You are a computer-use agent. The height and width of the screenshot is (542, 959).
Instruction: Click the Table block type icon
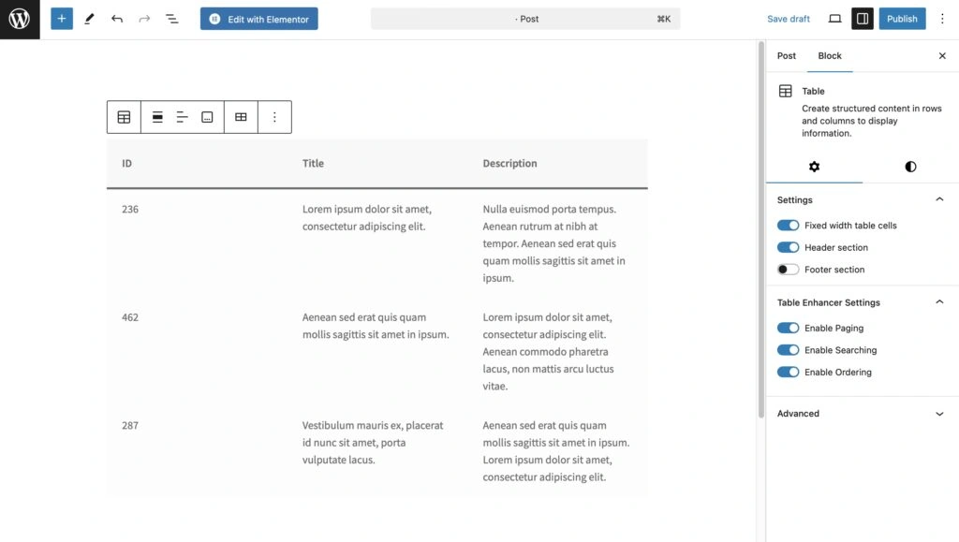[x=125, y=117]
